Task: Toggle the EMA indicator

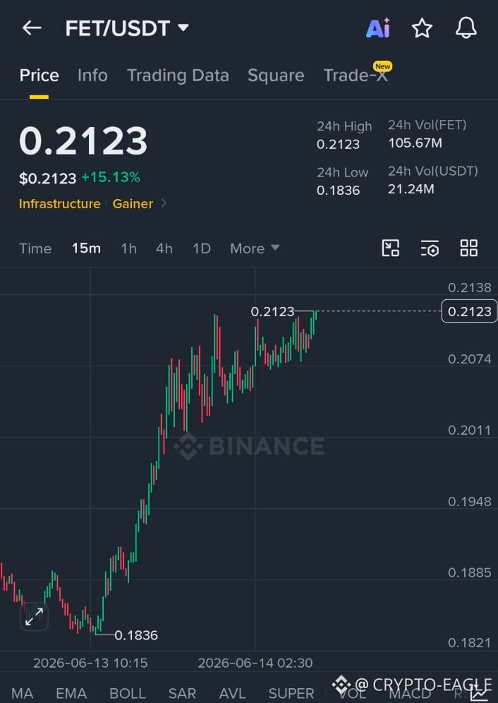Action: 71,693
